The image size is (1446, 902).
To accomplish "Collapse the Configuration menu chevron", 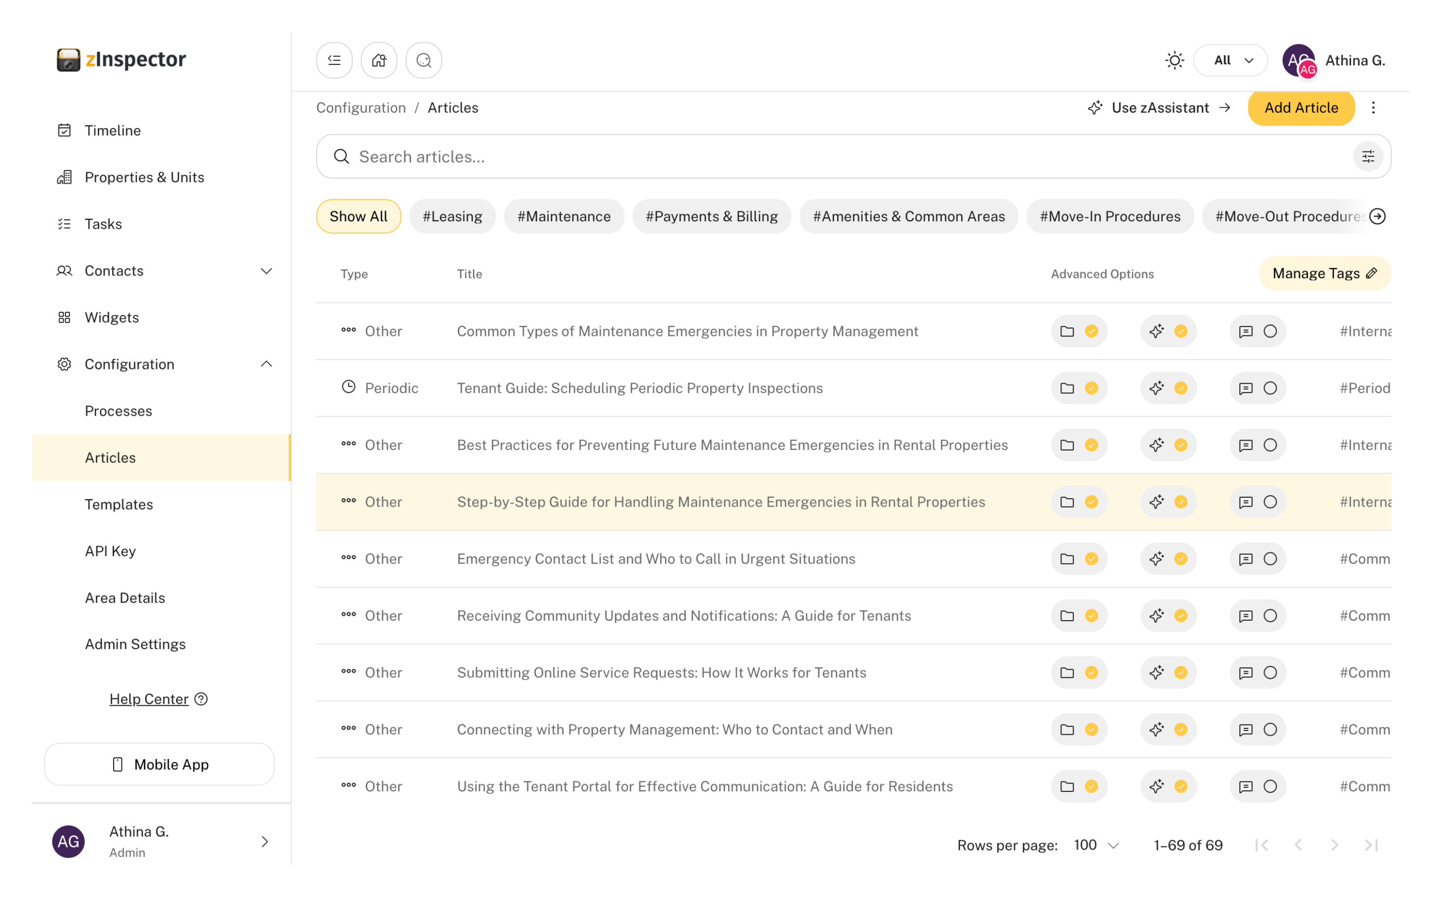I will (x=267, y=364).
